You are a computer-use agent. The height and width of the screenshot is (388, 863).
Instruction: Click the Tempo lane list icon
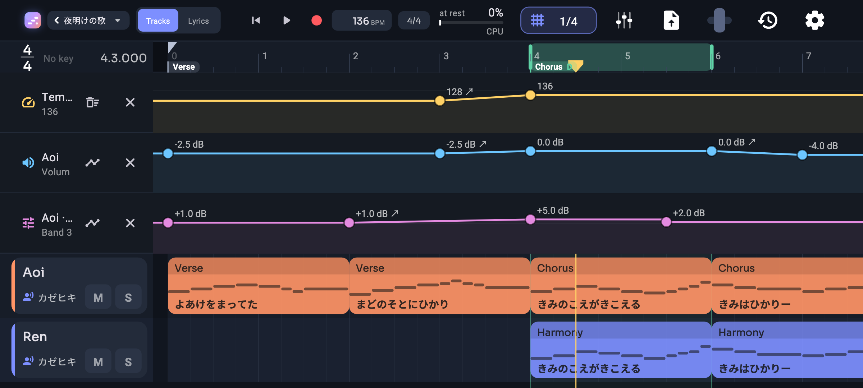pos(92,102)
